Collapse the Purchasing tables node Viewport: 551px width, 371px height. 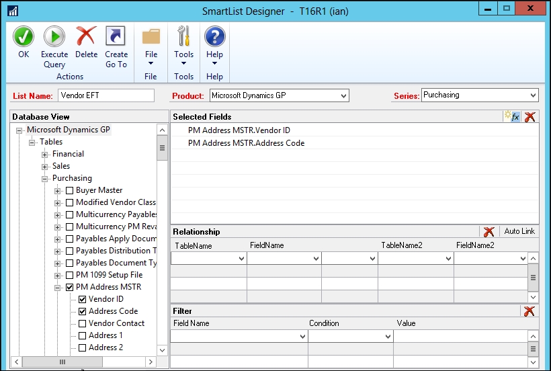pyautogui.click(x=44, y=179)
